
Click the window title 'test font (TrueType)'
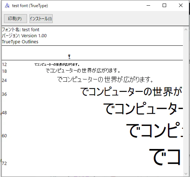coord(30,6)
